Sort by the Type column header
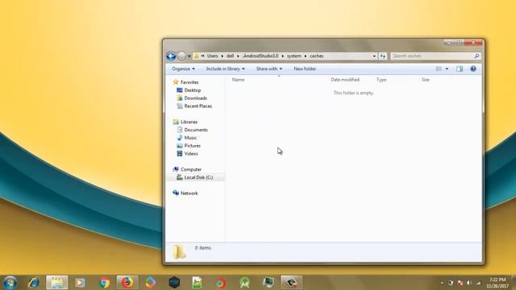This screenshot has height=290, width=516. [x=381, y=80]
